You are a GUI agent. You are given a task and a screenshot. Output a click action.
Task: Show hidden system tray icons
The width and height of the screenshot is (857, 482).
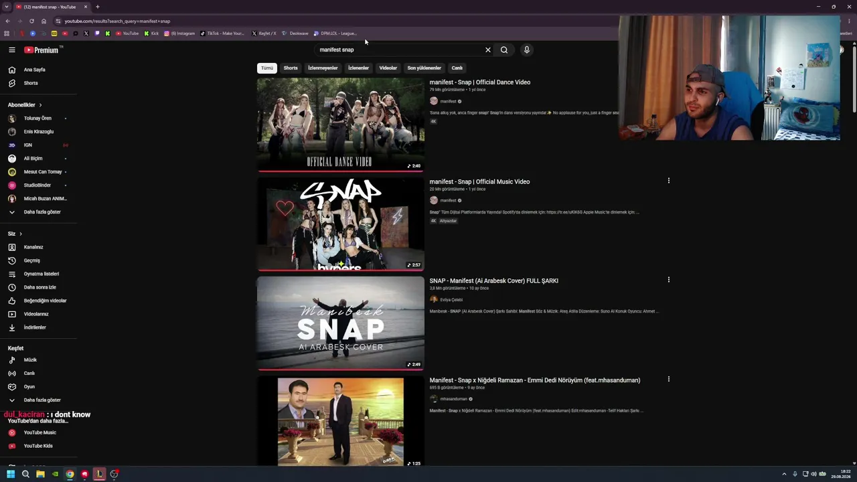tap(784, 474)
